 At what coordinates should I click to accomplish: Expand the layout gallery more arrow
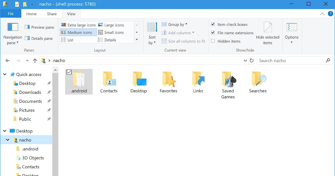(137, 40)
